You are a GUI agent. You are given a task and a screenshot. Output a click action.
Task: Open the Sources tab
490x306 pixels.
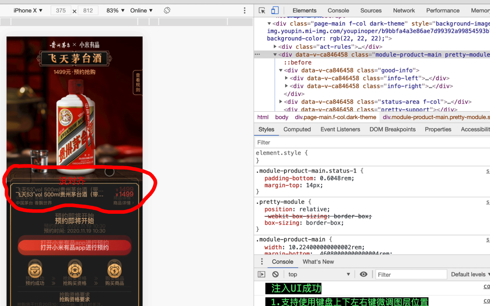click(371, 10)
